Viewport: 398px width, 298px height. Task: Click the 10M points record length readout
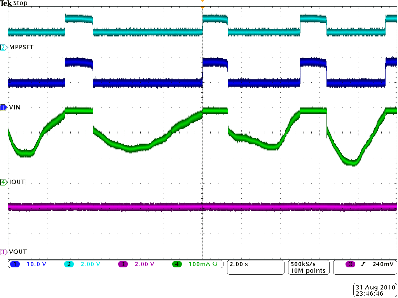(x=308, y=270)
